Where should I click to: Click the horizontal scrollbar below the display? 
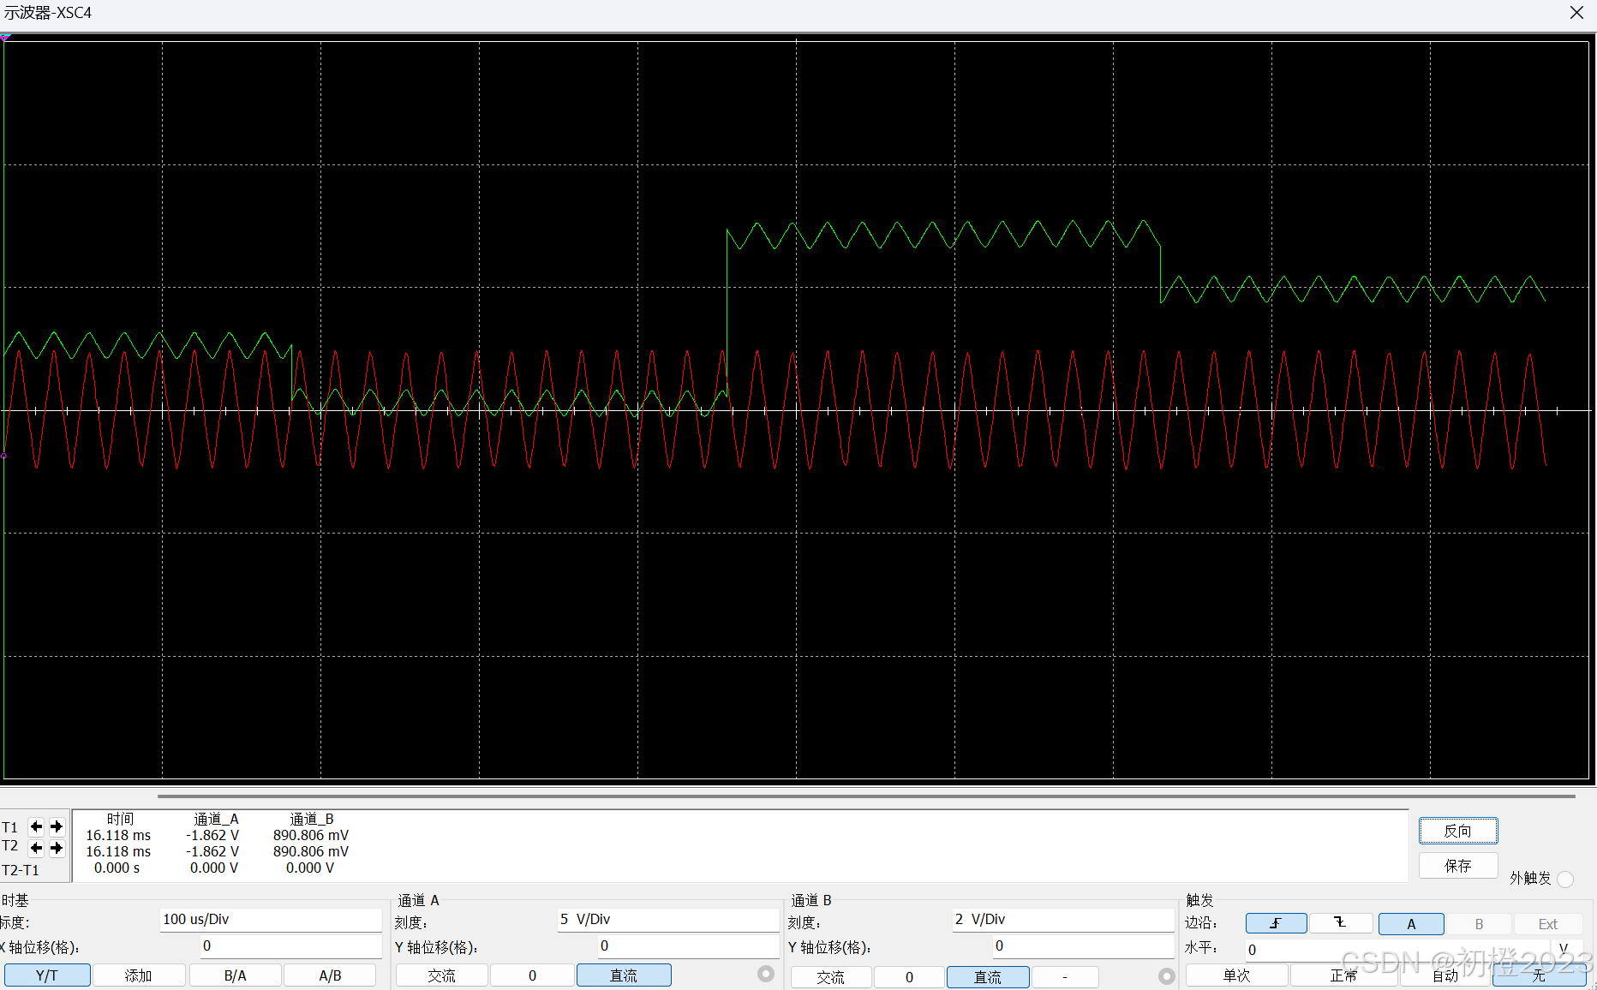coord(865,796)
